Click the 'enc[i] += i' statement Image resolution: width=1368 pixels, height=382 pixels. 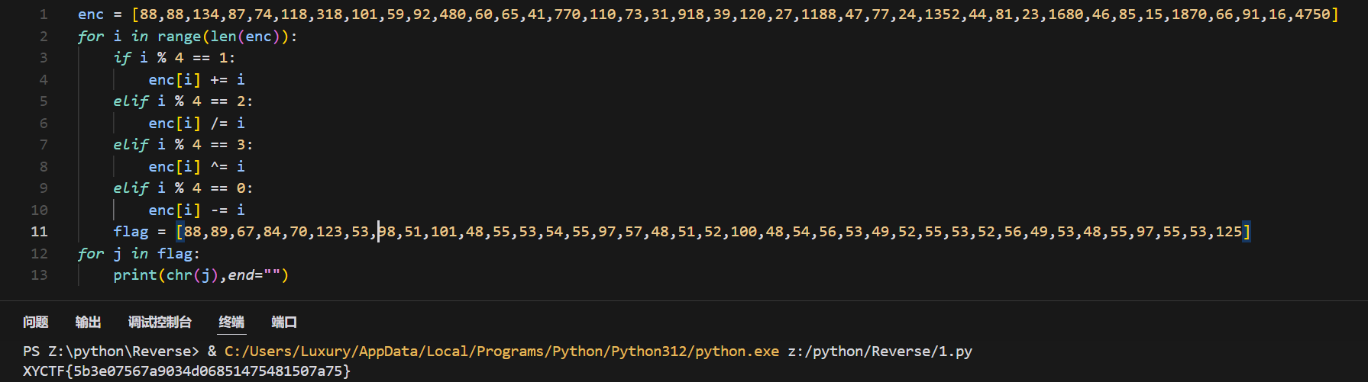click(x=196, y=80)
